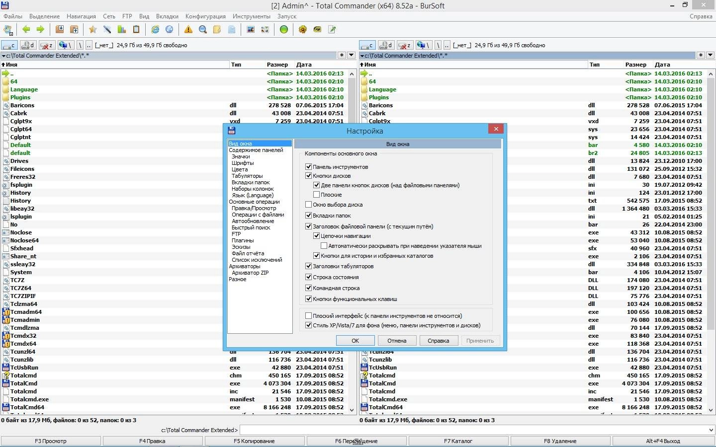Uncheck 'Панель инструментов' checkbox
716x447 pixels.
308,167
